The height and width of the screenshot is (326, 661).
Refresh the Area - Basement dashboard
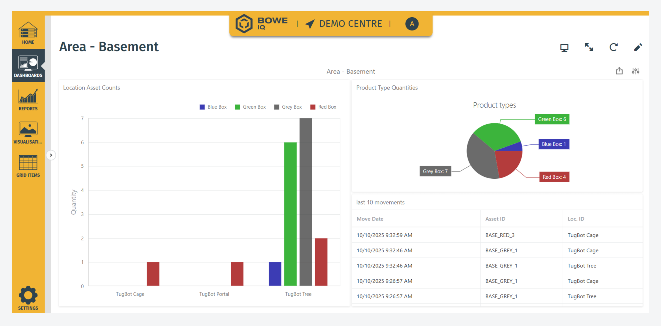pos(614,47)
